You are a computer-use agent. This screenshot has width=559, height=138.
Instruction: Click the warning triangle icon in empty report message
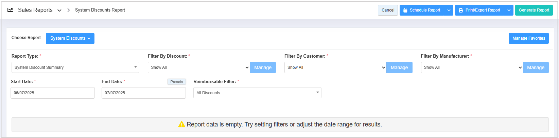(x=181, y=124)
